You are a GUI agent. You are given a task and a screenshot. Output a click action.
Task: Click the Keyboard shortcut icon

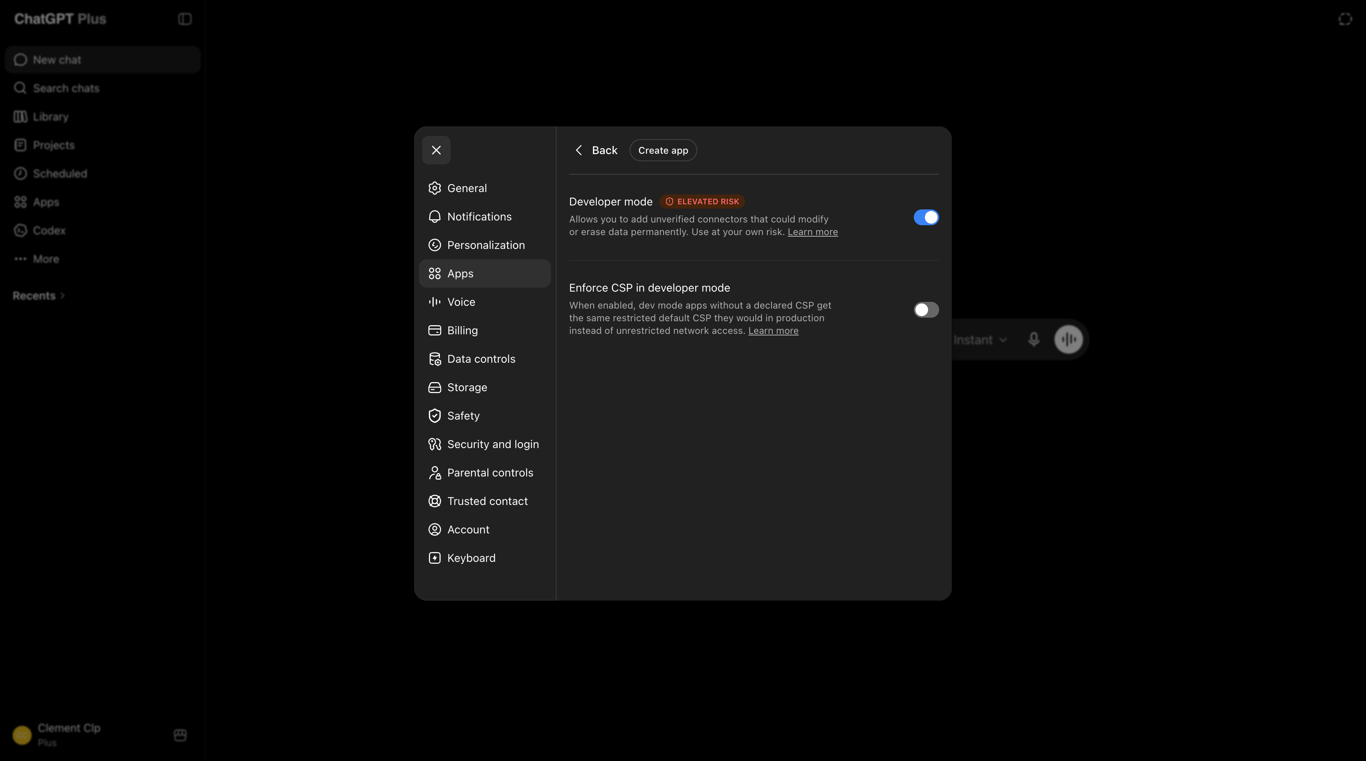pyautogui.click(x=434, y=558)
